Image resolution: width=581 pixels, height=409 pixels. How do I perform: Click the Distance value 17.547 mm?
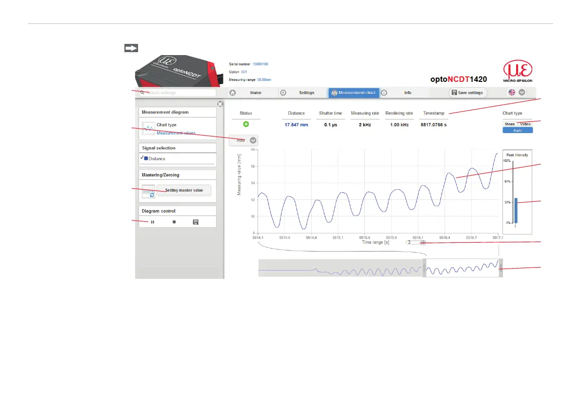click(x=296, y=125)
